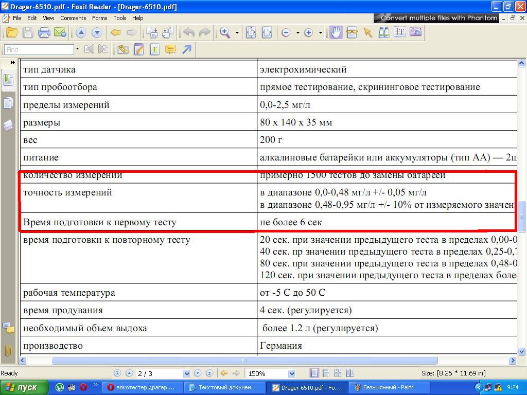
Task: Open the Layers side panel
Action: pyautogui.click(x=8, y=125)
